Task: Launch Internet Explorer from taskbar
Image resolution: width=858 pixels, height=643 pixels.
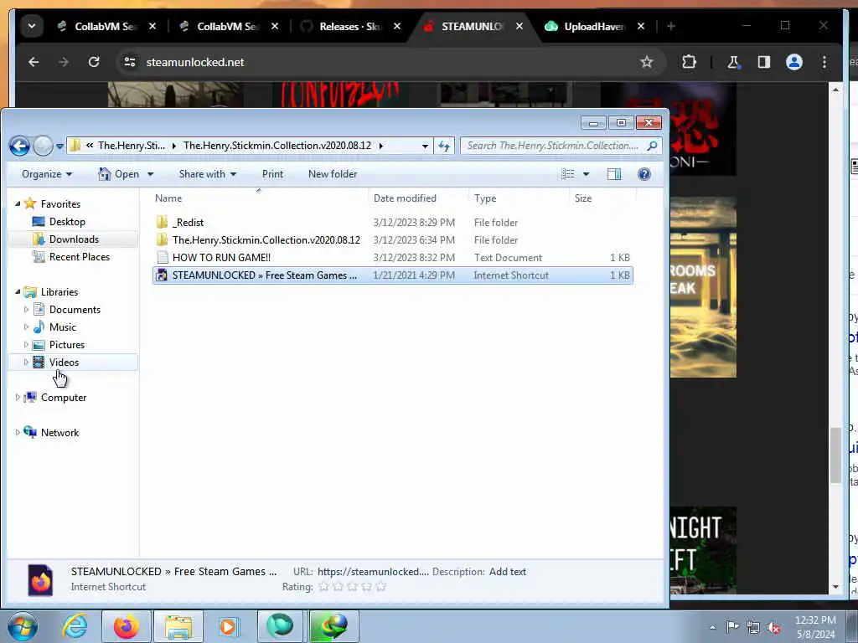Action: (x=75, y=626)
